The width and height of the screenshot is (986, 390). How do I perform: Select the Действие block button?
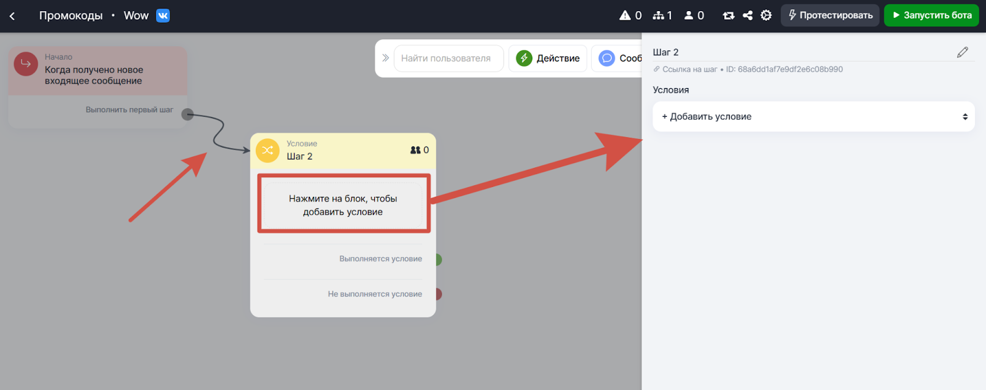[x=547, y=58]
